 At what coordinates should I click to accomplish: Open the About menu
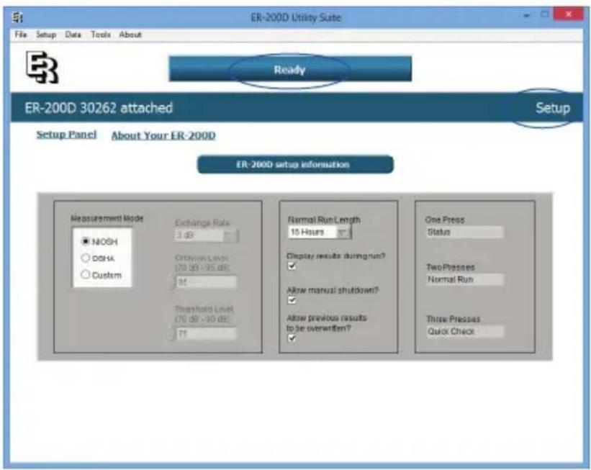coord(130,35)
